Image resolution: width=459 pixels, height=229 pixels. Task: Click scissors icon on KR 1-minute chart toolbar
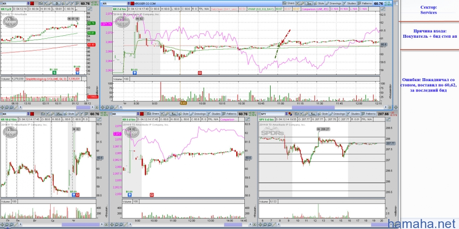point(298,3)
